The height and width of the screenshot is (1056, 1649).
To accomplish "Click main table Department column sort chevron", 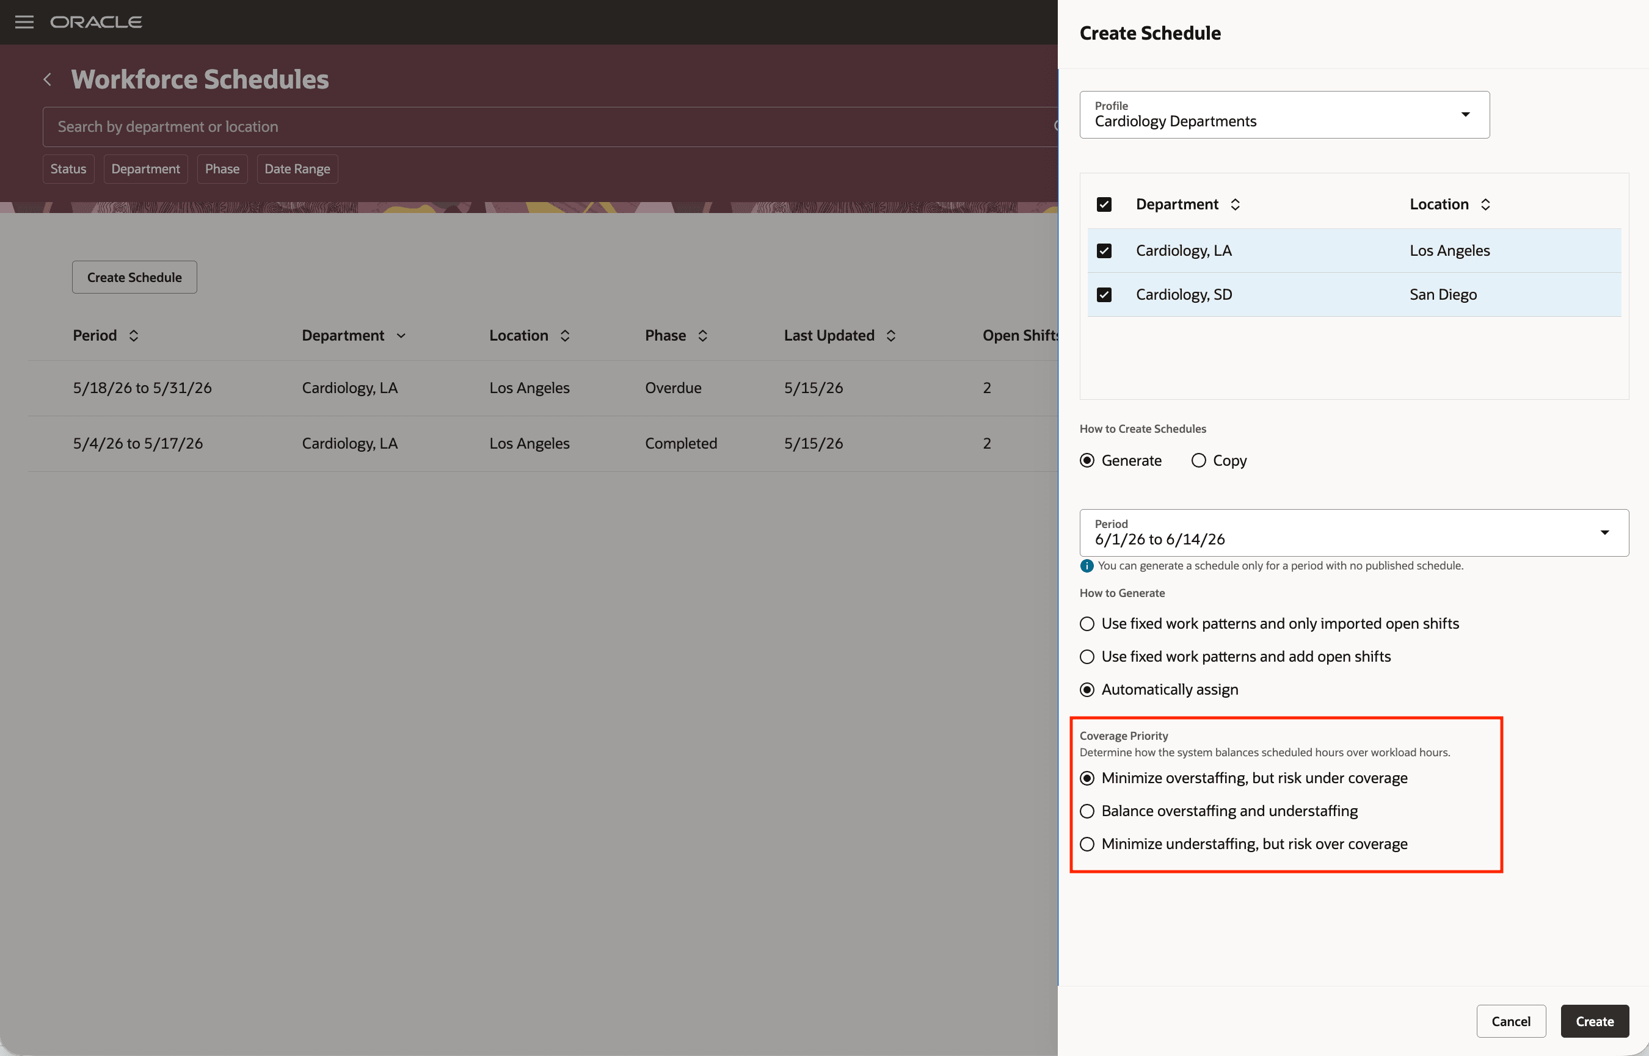I will tap(401, 335).
